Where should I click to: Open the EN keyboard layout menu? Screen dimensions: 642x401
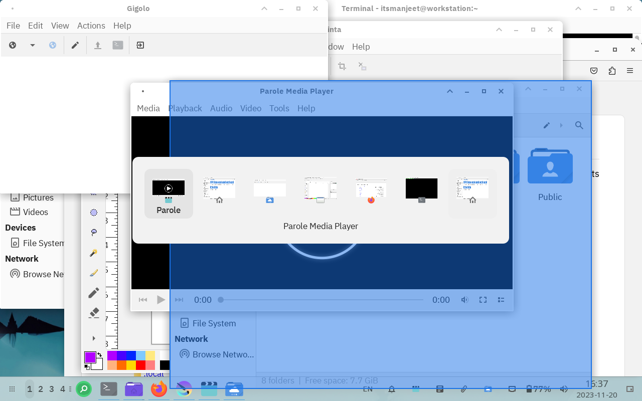tap(368, 389)
